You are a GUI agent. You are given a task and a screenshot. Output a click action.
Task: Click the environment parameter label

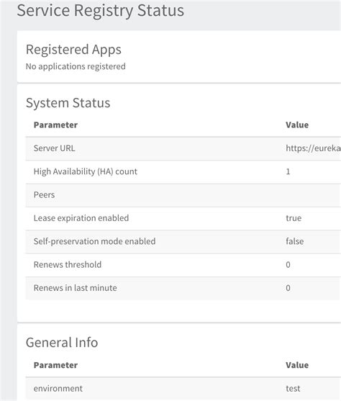(x=58, y=389)
